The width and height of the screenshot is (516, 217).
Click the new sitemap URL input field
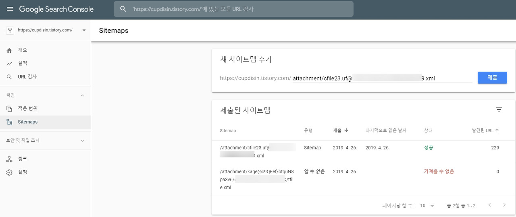tap(382, 78)
